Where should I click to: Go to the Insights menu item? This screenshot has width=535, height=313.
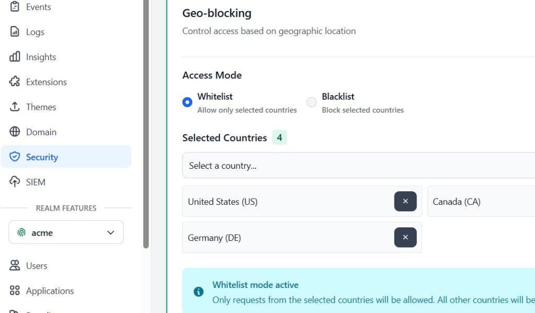[41, 57]
